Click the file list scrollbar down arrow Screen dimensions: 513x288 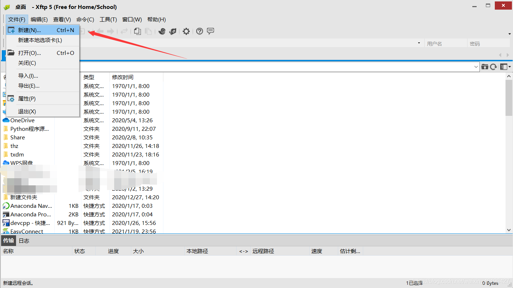pyautogui.click(x=509, y=230)
